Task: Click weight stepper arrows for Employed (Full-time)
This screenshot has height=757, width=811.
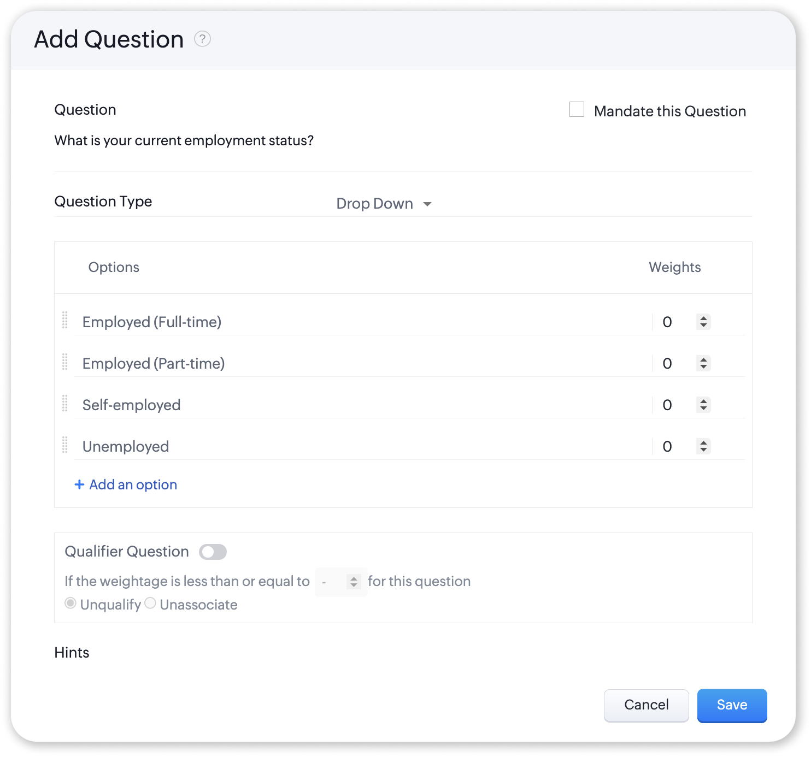Action: [703, 322]
